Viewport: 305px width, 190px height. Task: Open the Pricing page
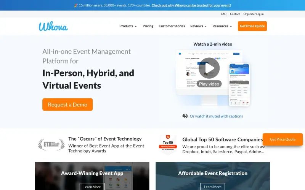coord(148,26)
